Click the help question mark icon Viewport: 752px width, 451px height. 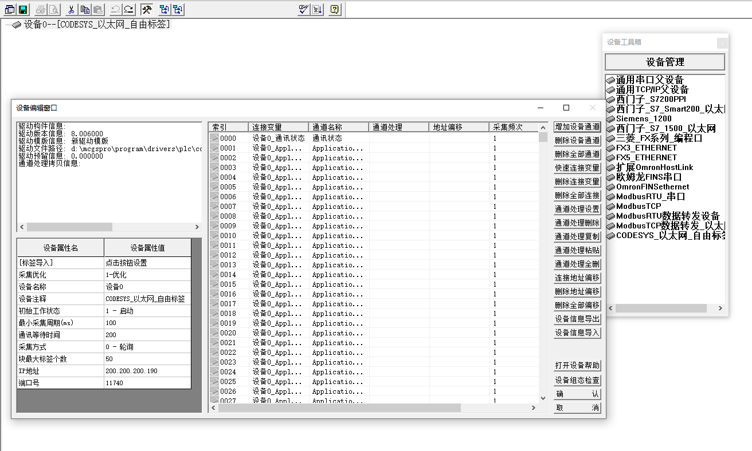335,9
